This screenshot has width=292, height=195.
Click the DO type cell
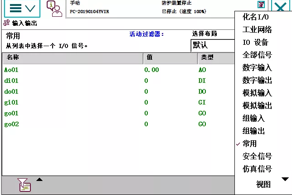click(x=202, y=91)
